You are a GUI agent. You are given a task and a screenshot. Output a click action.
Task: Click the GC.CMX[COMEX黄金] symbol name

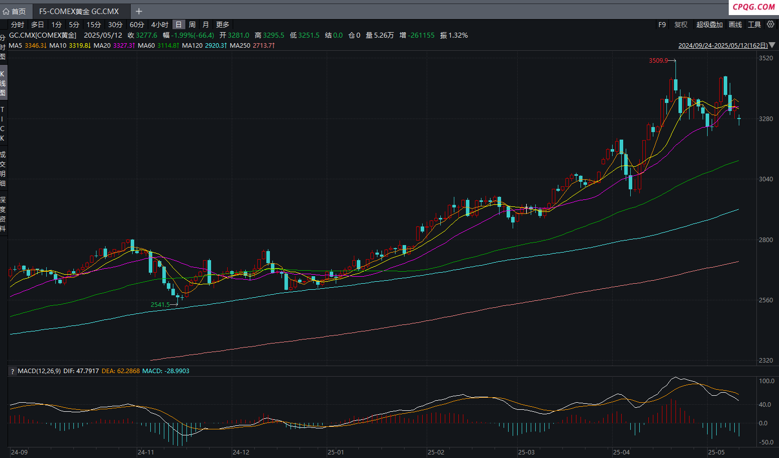(43, 36)
